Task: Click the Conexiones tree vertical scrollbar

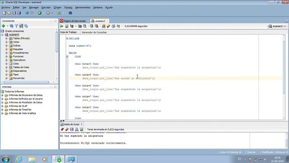Action: 56,43
